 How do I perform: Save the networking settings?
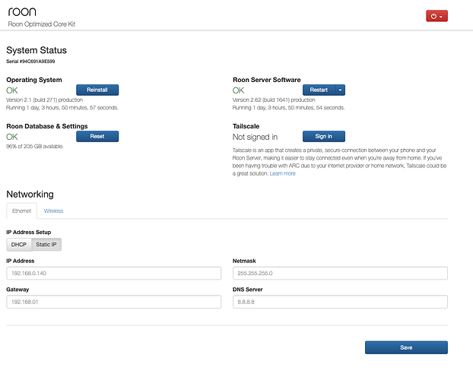pyautogui.click(x=406, y=347)
